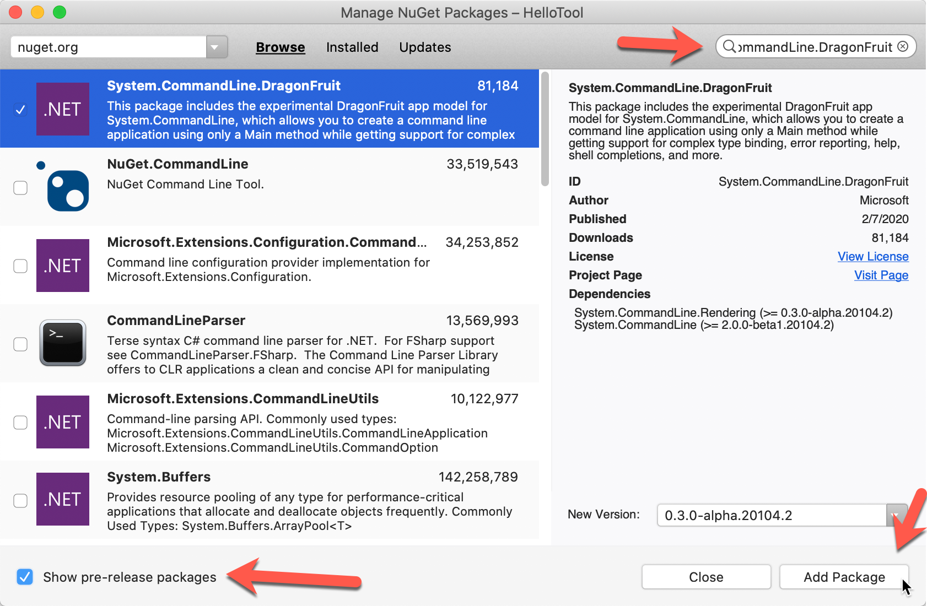Open the View License link
The image size is (927, 606).
pos(873,256)
